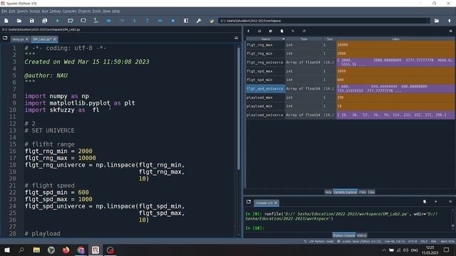Create a new file from the toolbar

(6, 21)
